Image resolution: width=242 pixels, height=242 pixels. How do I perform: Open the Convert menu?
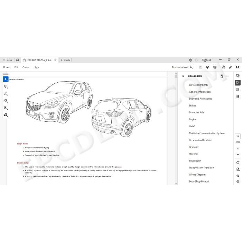(x=26, y=67)
